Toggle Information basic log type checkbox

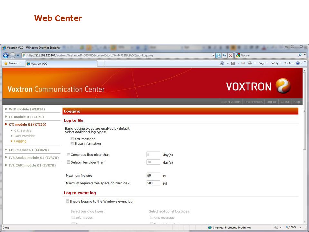(73, 217)
